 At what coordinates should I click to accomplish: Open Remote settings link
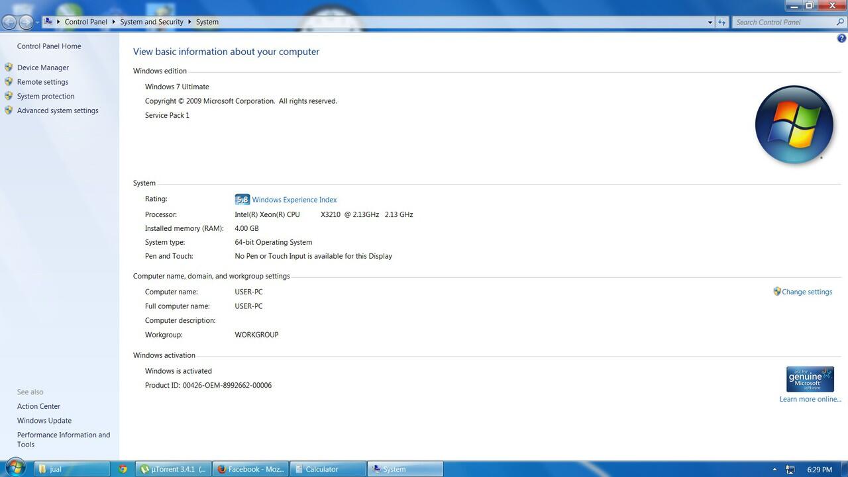point(42,82)
